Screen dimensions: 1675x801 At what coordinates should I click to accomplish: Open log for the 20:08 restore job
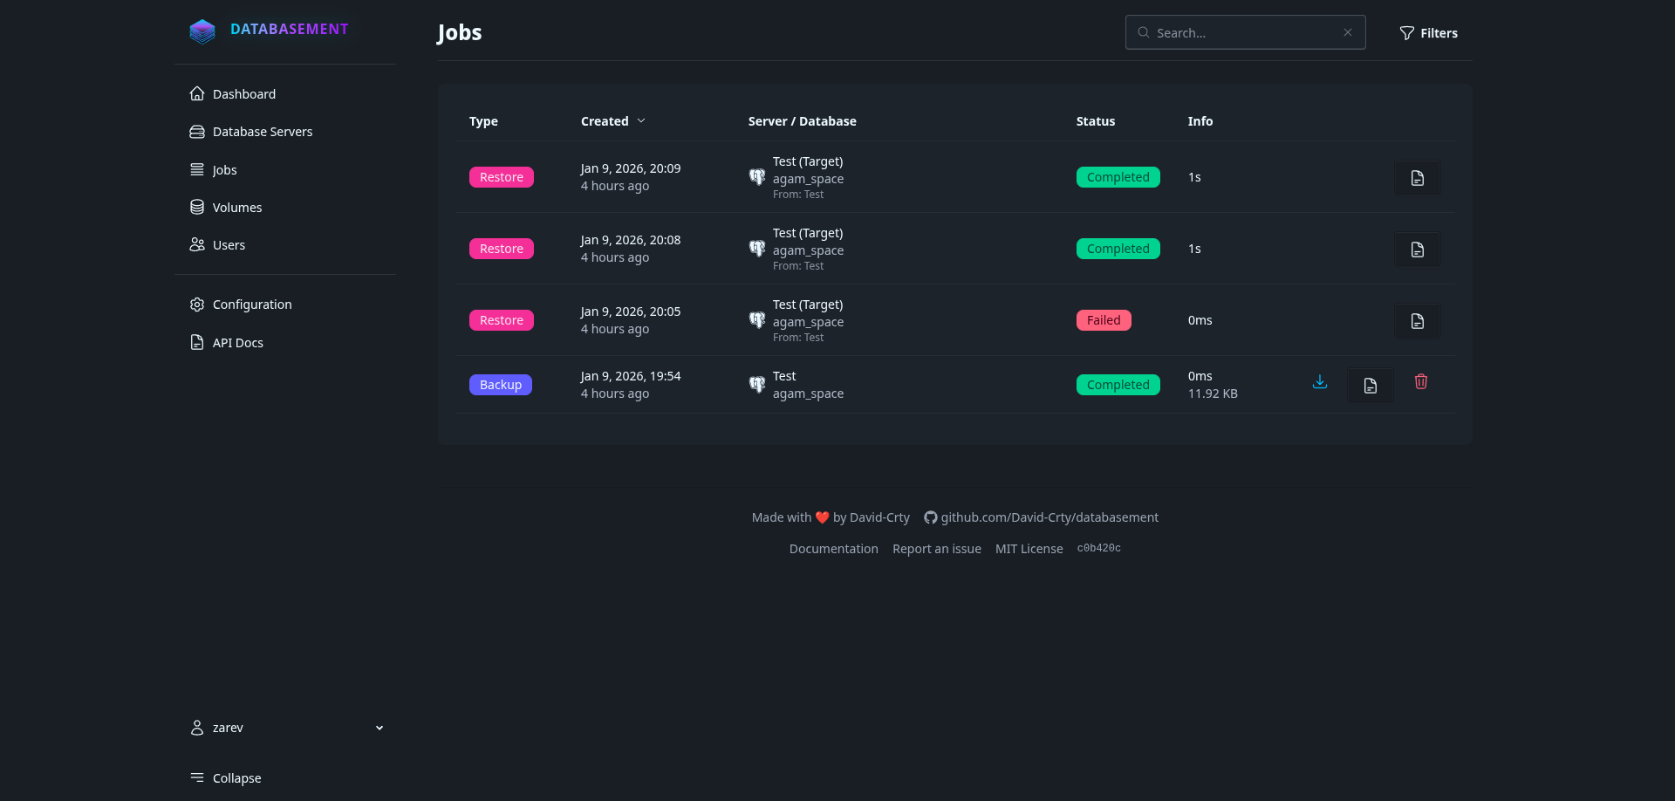pos(1417,250)
